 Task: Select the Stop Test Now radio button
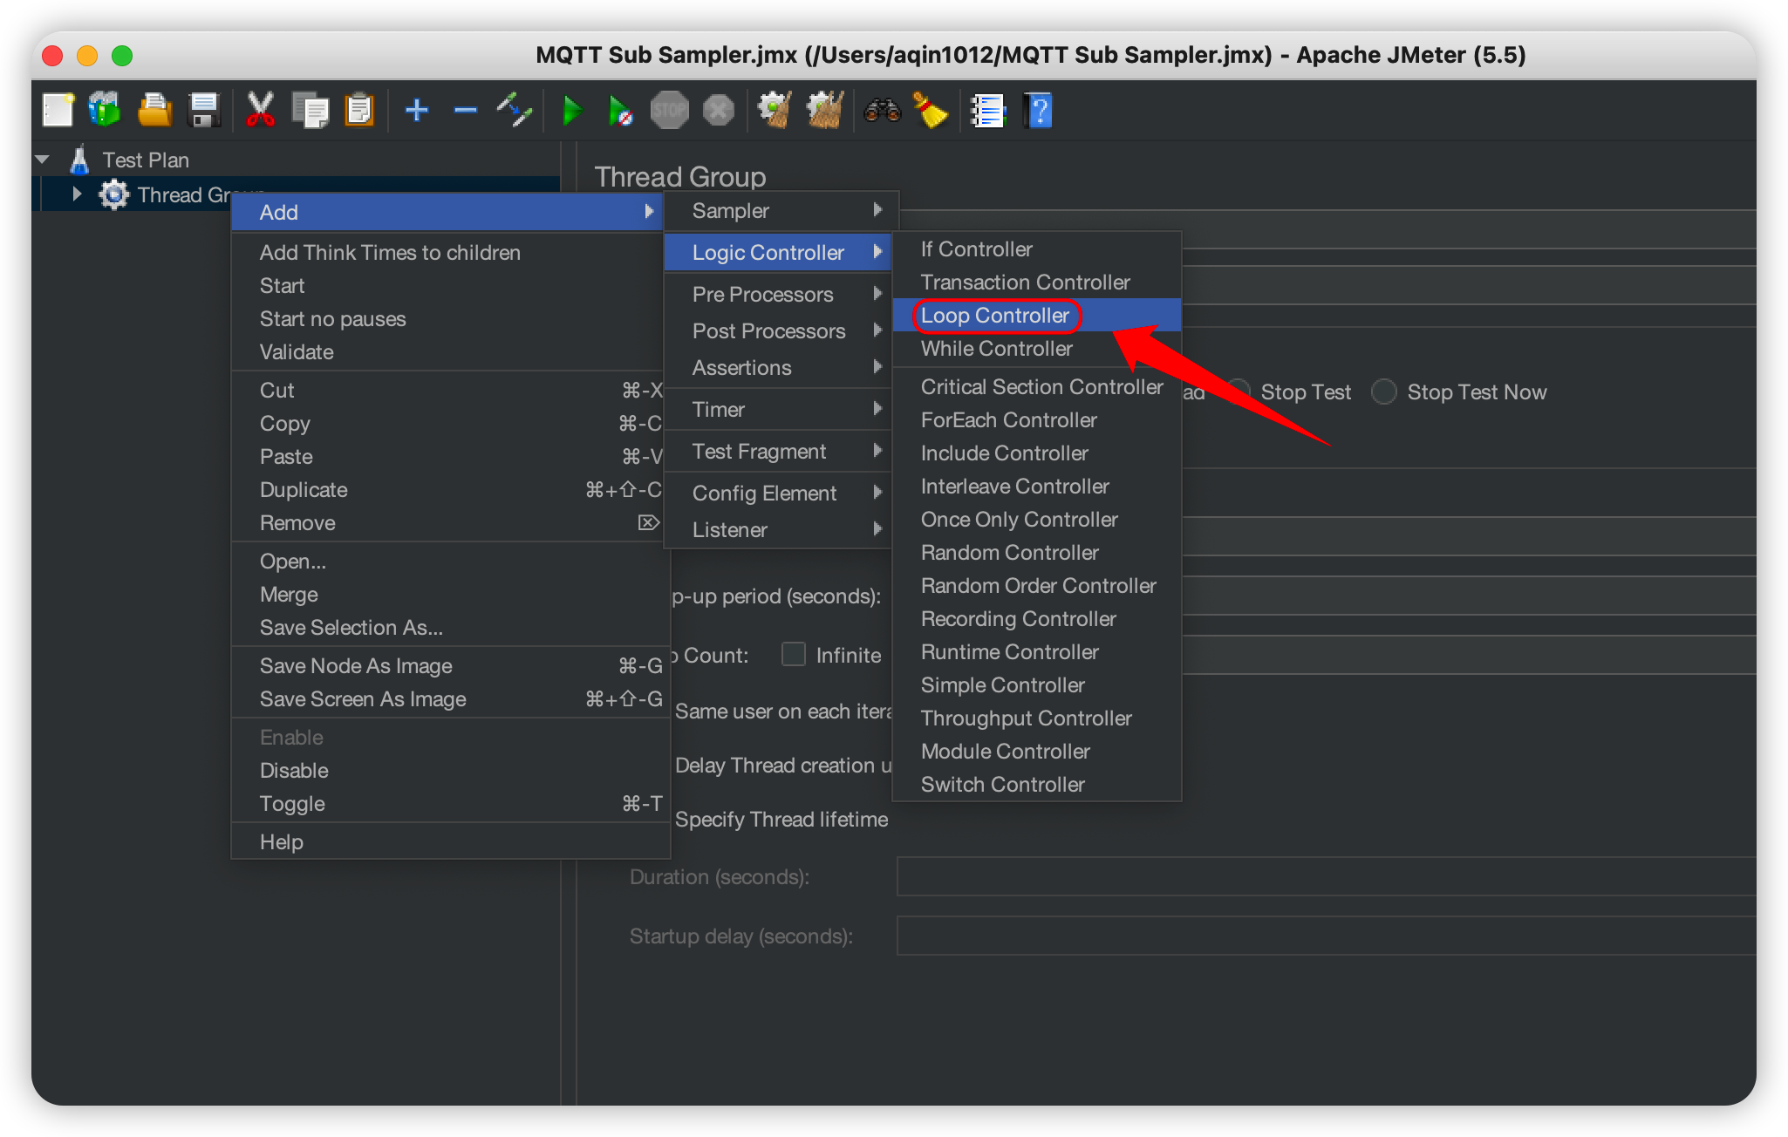(x=1384, y=392)
